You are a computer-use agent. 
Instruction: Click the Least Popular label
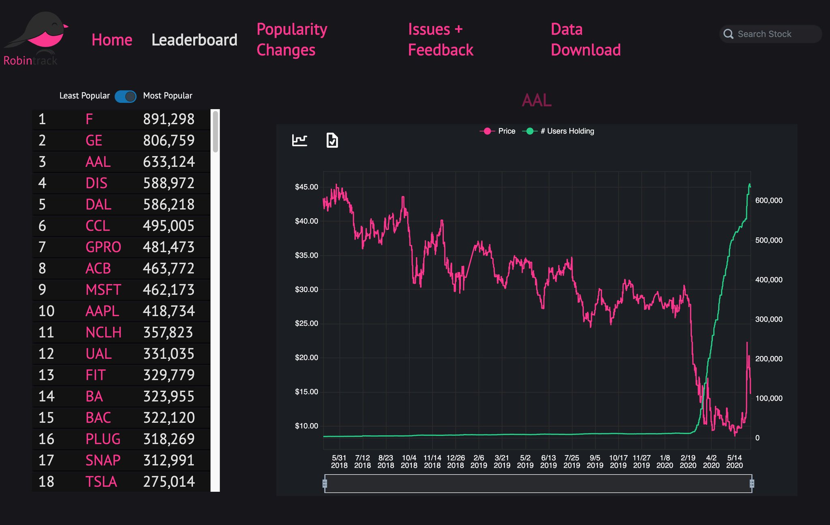pyautogui.click(x=84, y=96)
